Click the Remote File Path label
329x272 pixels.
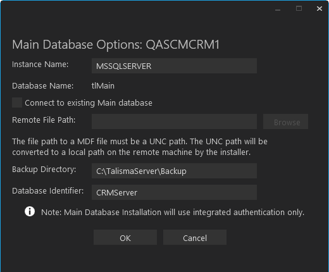[44, 120]
